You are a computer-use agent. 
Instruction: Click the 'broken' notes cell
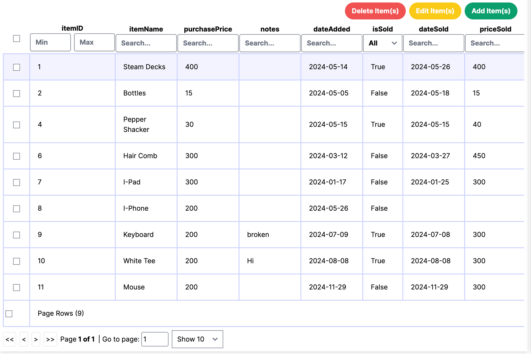(270, 235)
